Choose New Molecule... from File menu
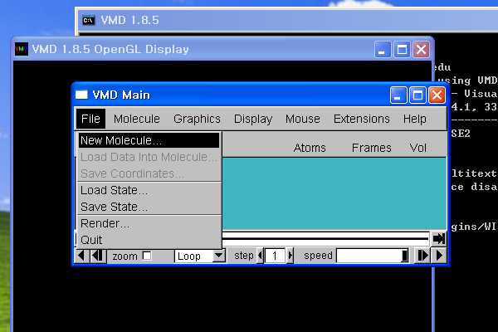This screenshot has width=498, height=332. pyautogui.click(x=149, y=140)
